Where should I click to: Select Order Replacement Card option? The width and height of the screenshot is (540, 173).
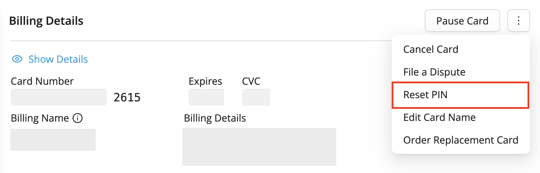pos(460,140)
